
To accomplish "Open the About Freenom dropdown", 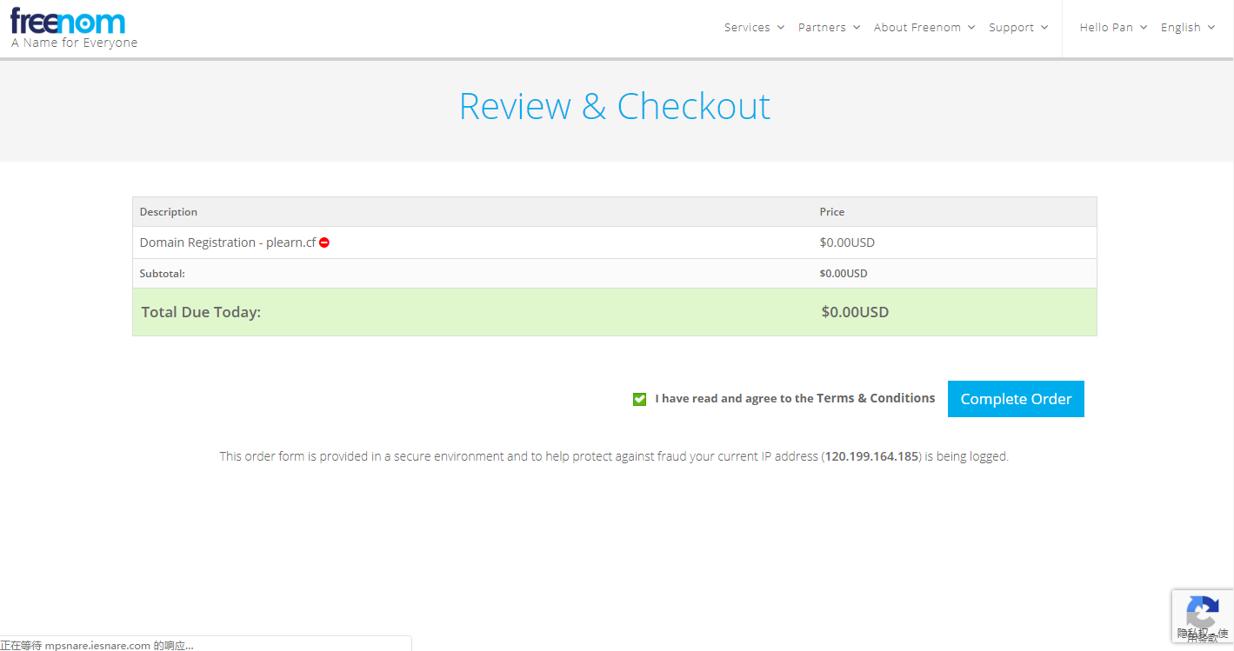I will point(924,28).
